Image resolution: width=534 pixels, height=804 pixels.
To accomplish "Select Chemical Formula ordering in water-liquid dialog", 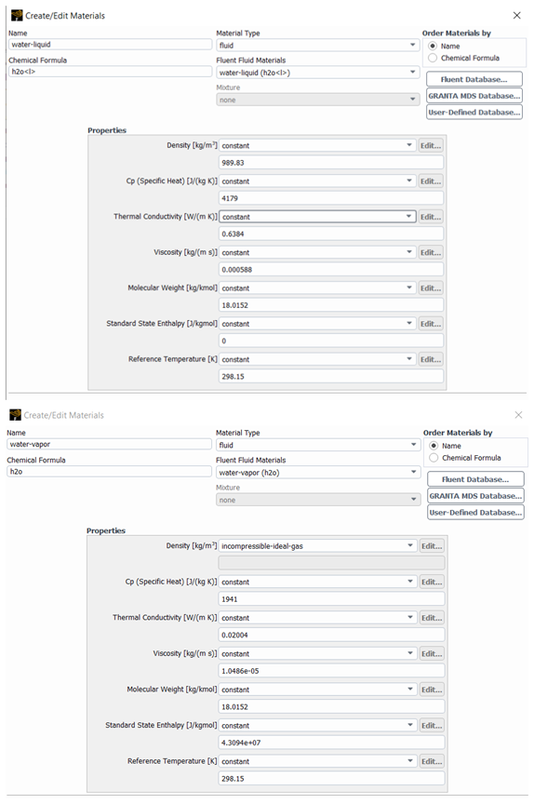I will [x=433, y=58].
